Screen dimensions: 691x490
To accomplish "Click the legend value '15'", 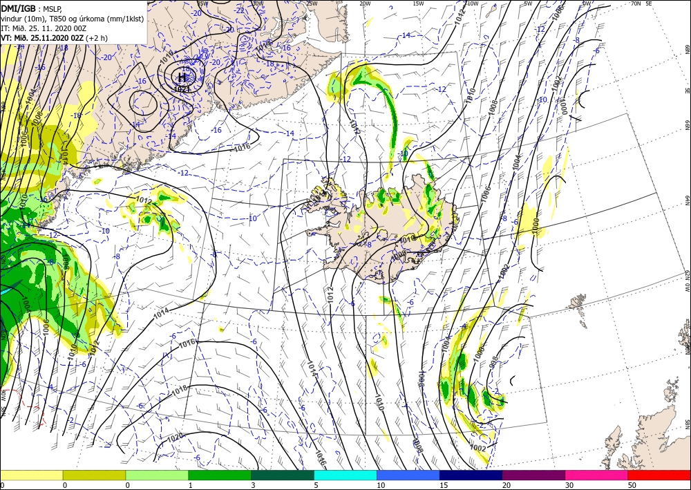I will pyautogui.click(x=444, y=485).
